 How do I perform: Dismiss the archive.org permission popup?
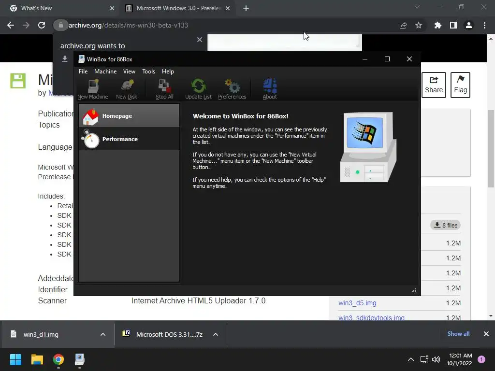[x=200, y=40]
